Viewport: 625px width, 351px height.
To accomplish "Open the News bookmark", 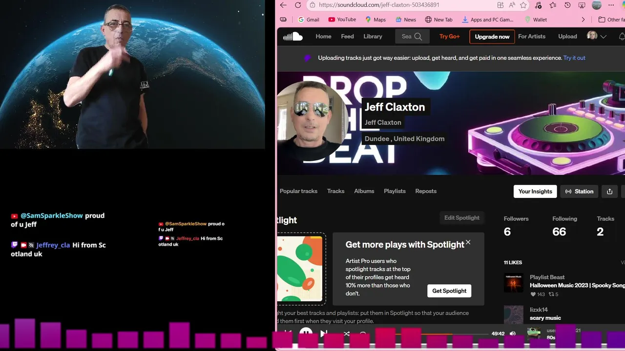I will click(406, 19).
